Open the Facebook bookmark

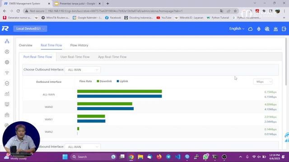coord(113,18)
